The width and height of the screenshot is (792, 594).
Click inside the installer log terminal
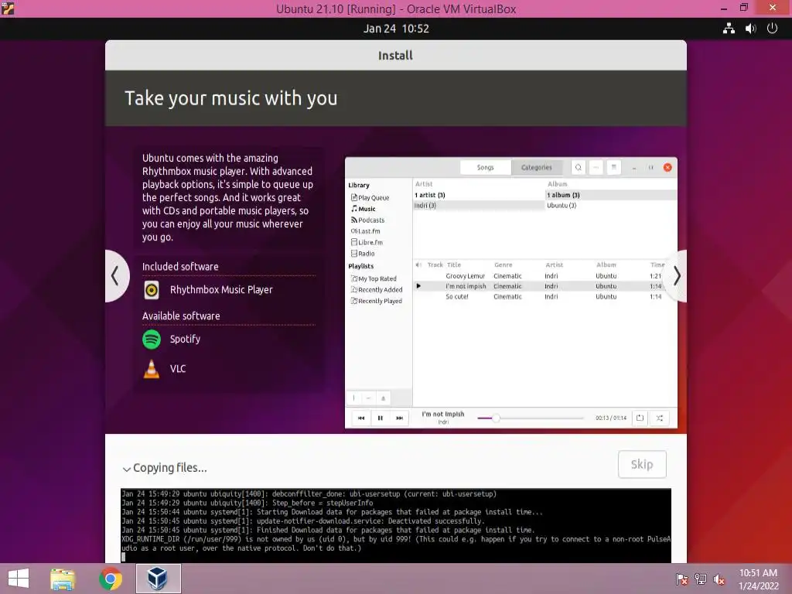click(396, 526)
